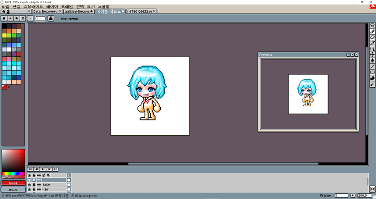
Task: Toggle visibility of all layers in header
Action: coord(30,175)
